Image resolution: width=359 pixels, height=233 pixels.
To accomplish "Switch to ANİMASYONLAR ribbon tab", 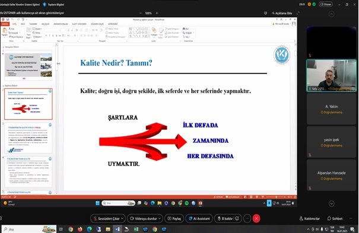I will 61,24.
